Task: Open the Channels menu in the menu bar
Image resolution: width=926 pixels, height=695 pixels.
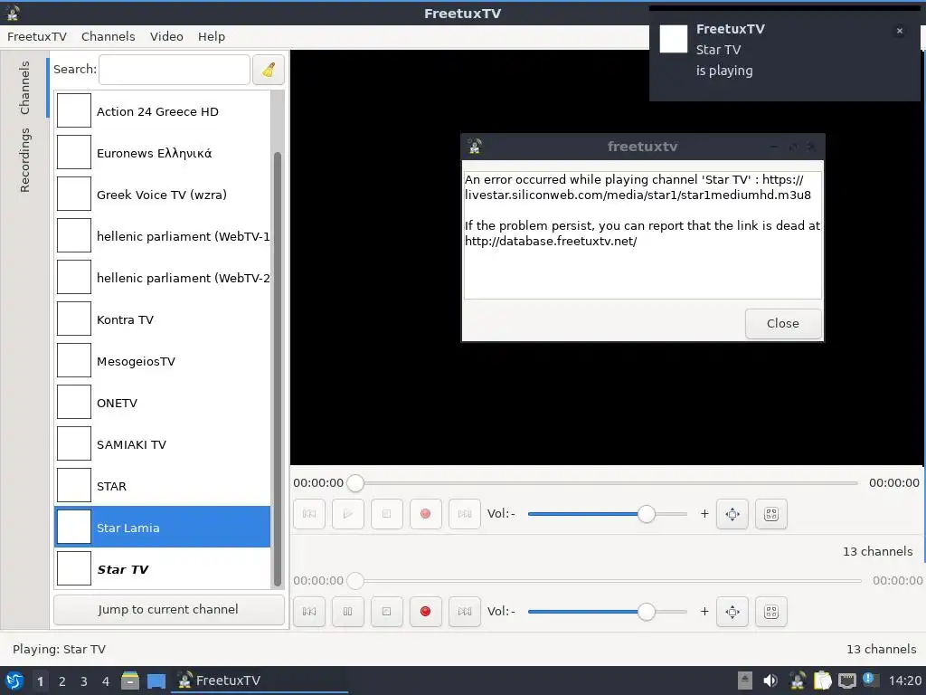Action: coord(109,36)
